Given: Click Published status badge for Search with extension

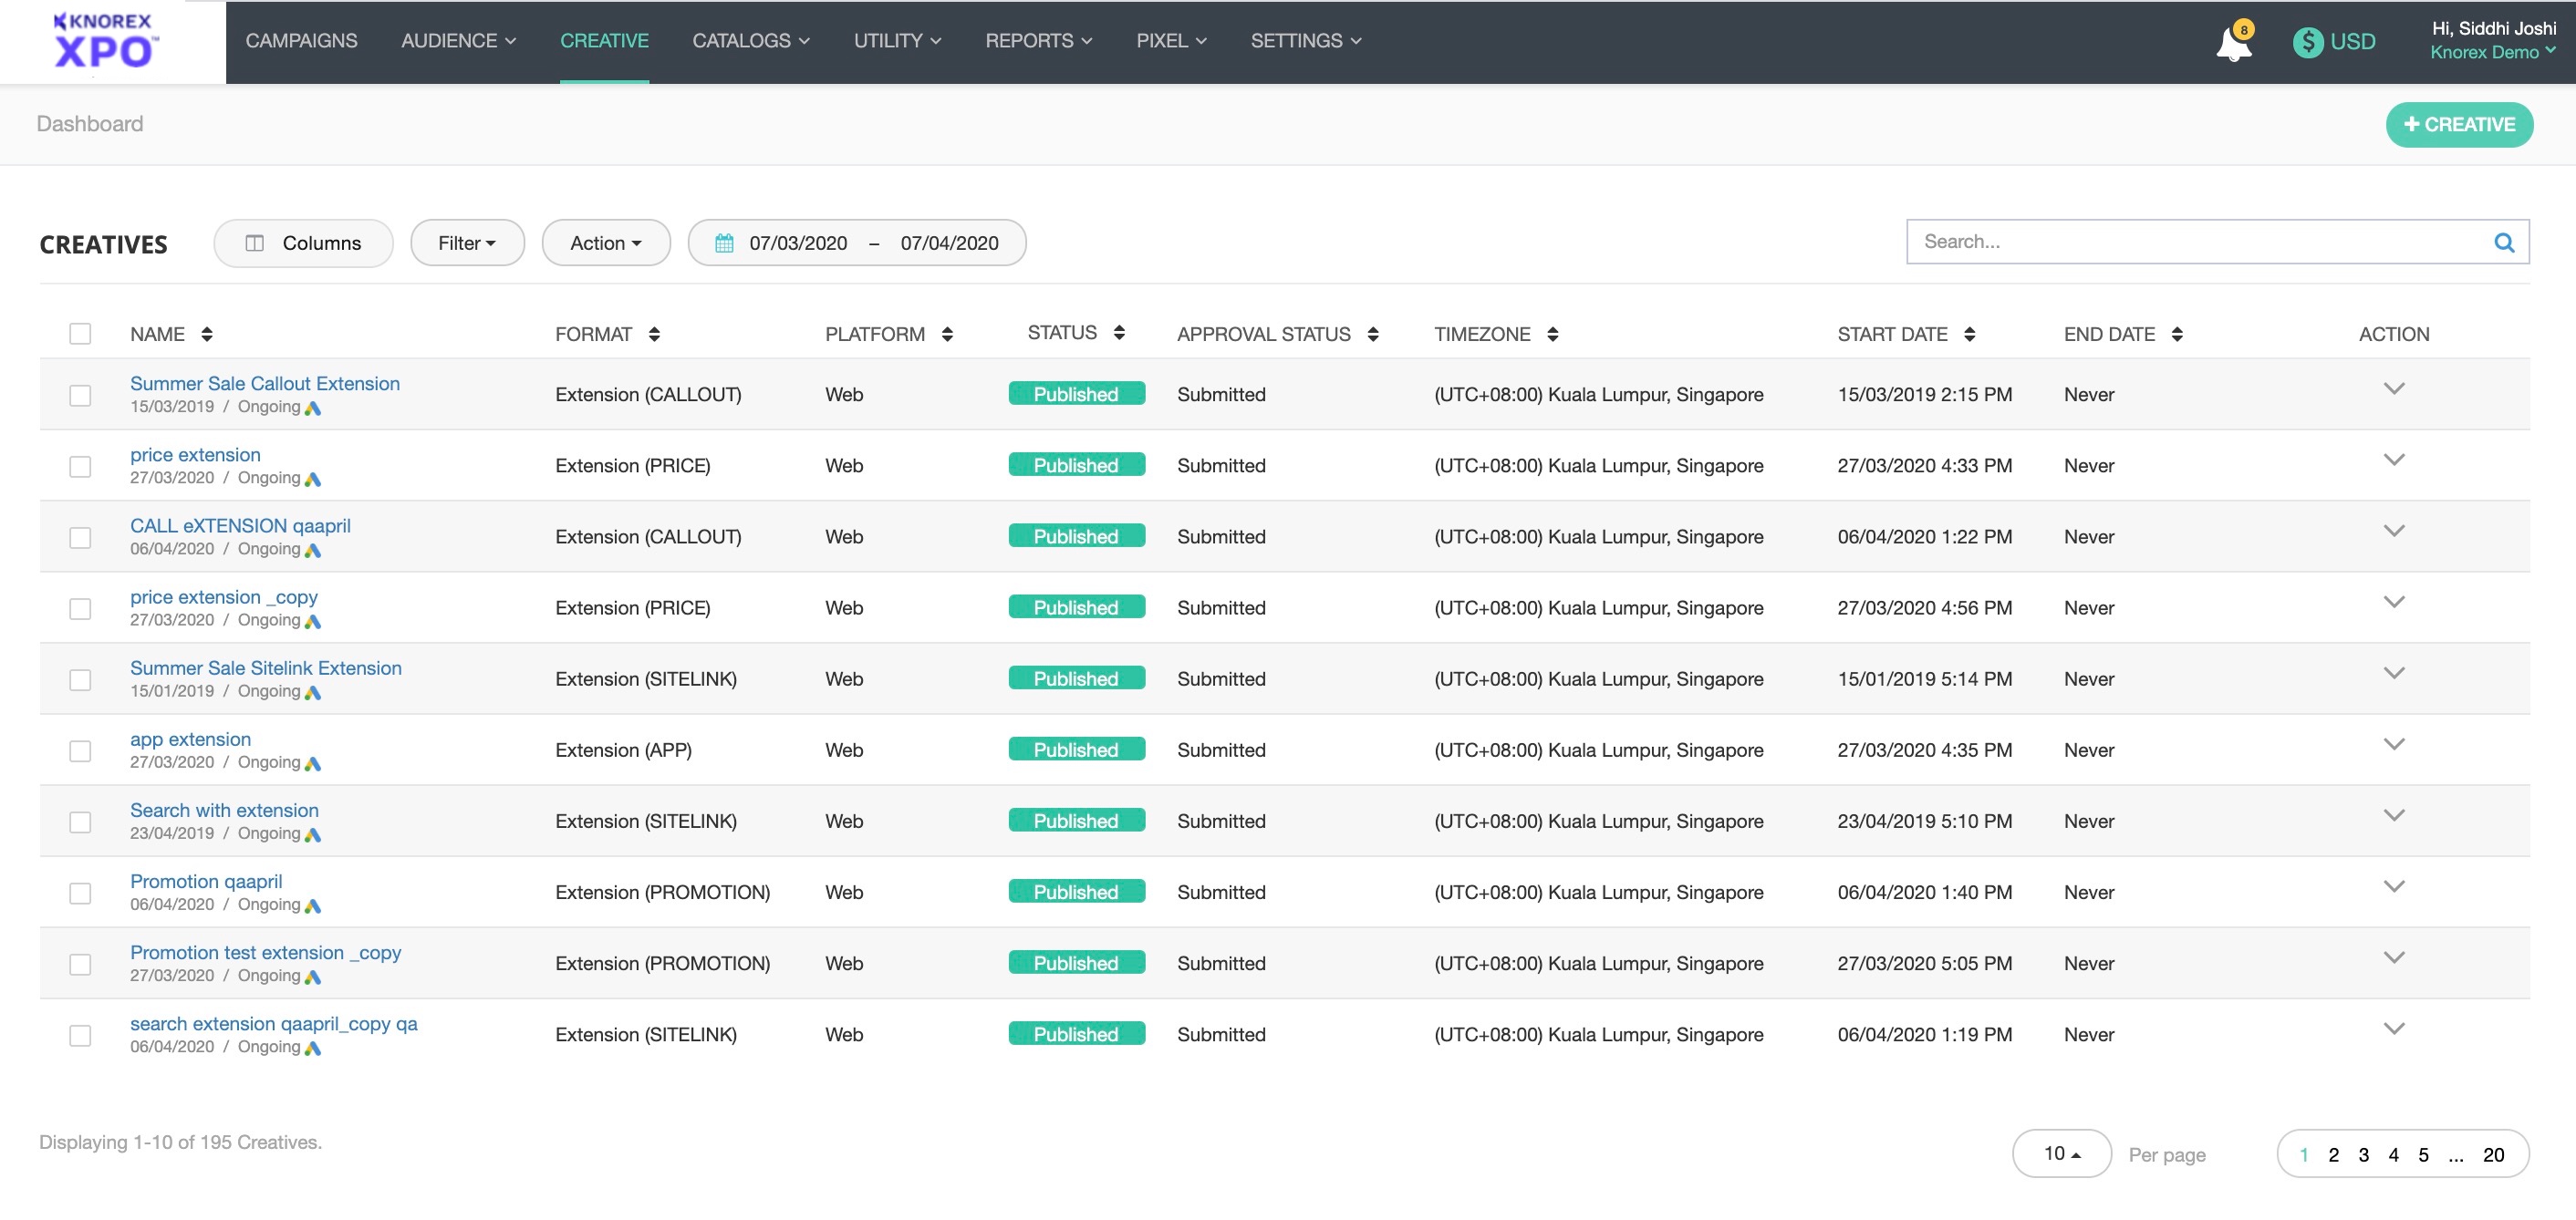Looking at the screenshot, I should [x=1075, y=821].
